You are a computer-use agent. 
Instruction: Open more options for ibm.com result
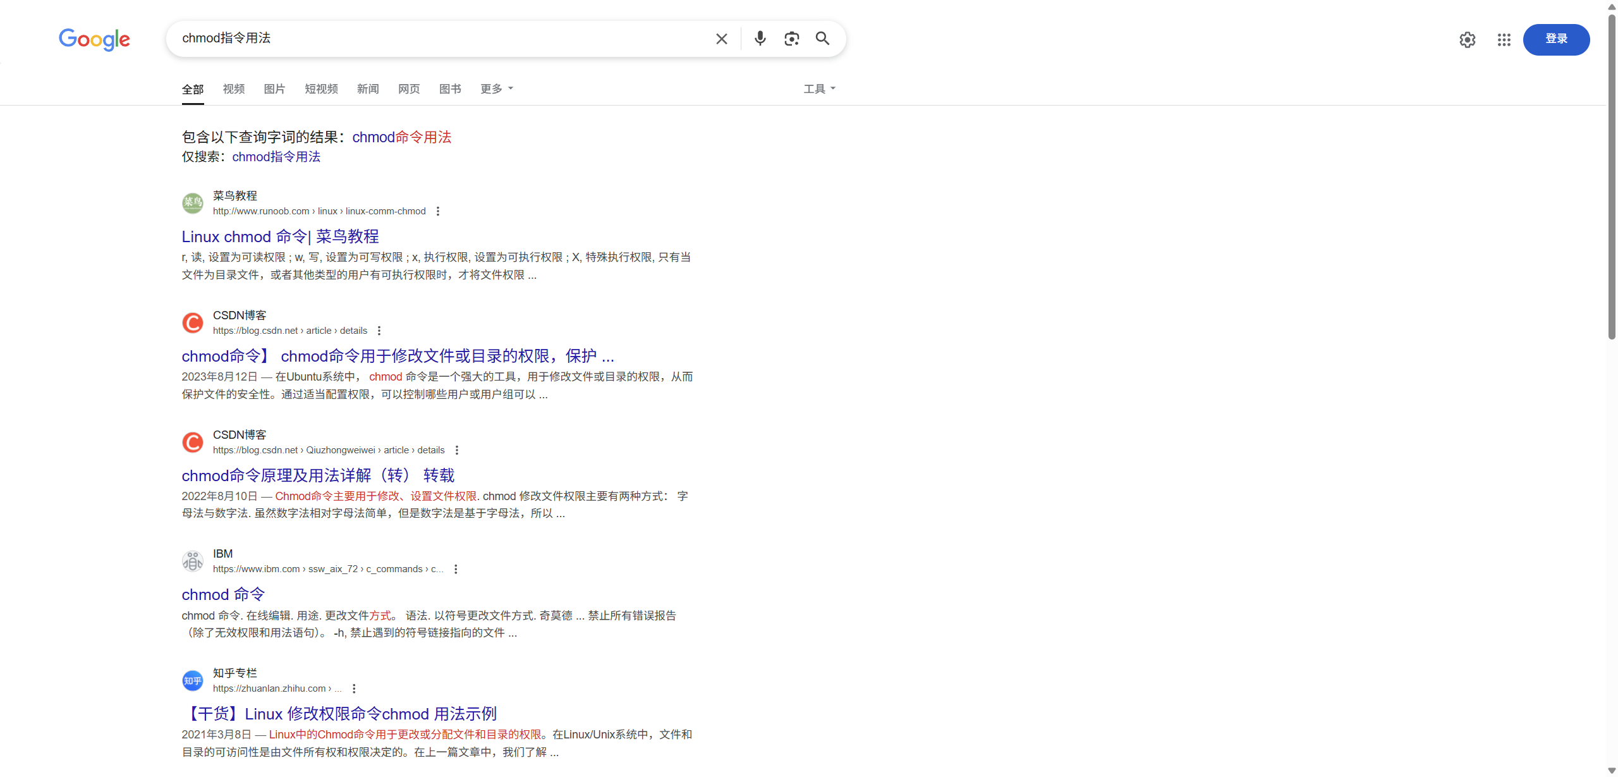(x=456, y=569)
